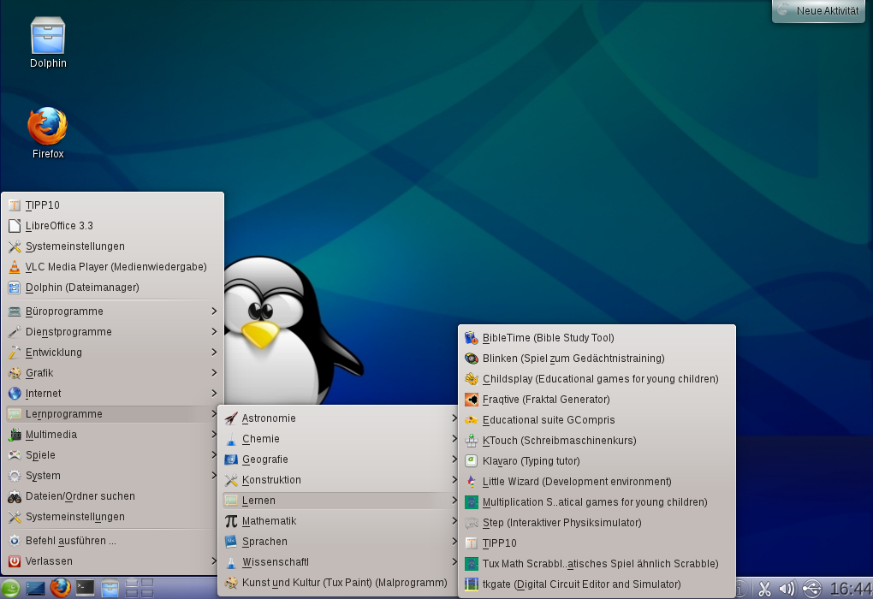This screenshot has width=873, height=599.
Task: Click the GCompris educational suite icon
Action: tap(472, 420)
